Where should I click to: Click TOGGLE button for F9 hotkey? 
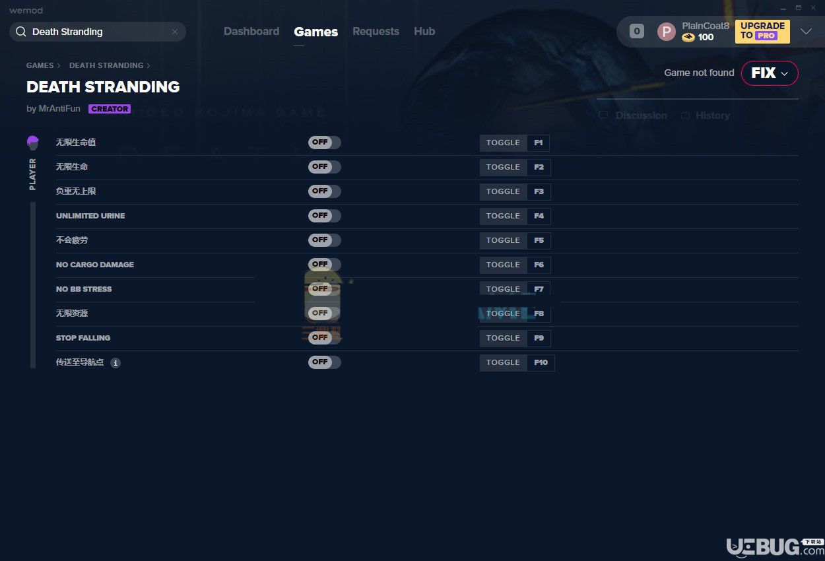503,338
